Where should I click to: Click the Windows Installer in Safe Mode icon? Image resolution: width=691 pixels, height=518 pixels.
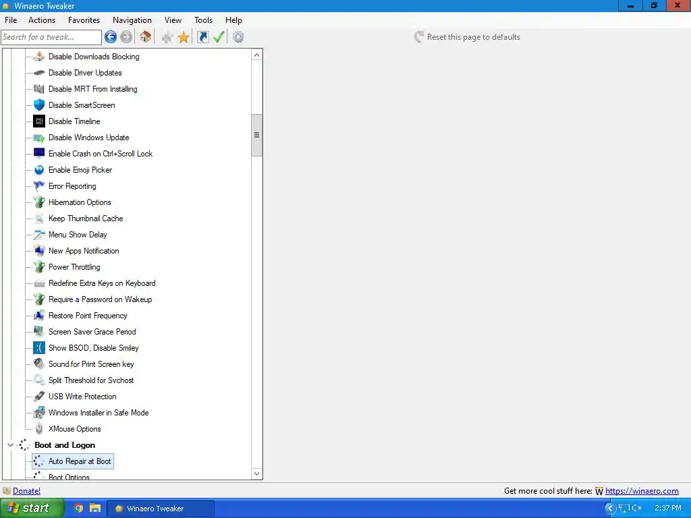38,413
